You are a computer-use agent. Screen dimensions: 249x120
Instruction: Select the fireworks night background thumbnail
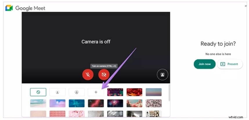pyautogui.click(x=115, y=104)
